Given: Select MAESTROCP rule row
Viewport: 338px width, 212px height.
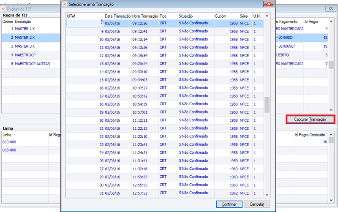Looking at the screenshot, I should (x=31, y=55).
